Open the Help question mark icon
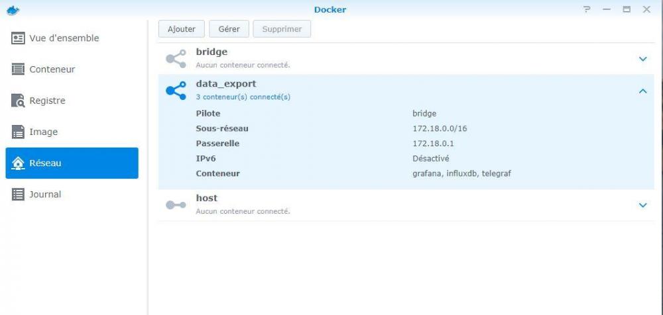The image size is (663, 315). (587, 9)
